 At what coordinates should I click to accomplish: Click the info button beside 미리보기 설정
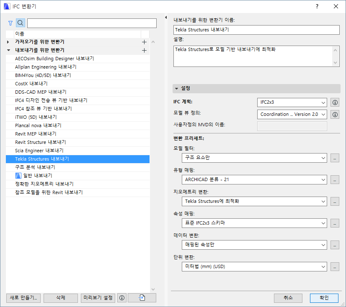(122, 298)
